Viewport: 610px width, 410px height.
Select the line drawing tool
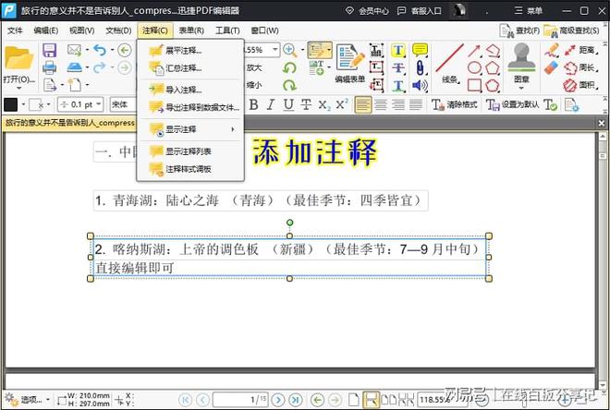point(449,58)
